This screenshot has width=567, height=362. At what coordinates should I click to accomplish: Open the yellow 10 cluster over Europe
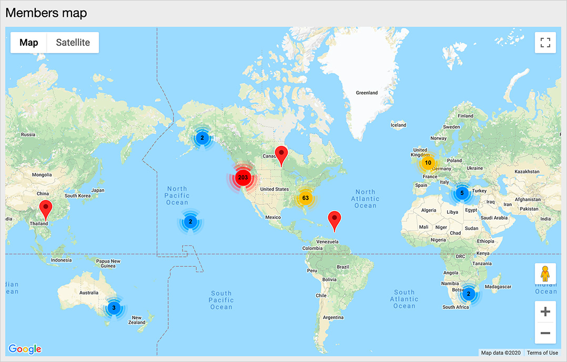pyautogui.click(x=428, y=163)
